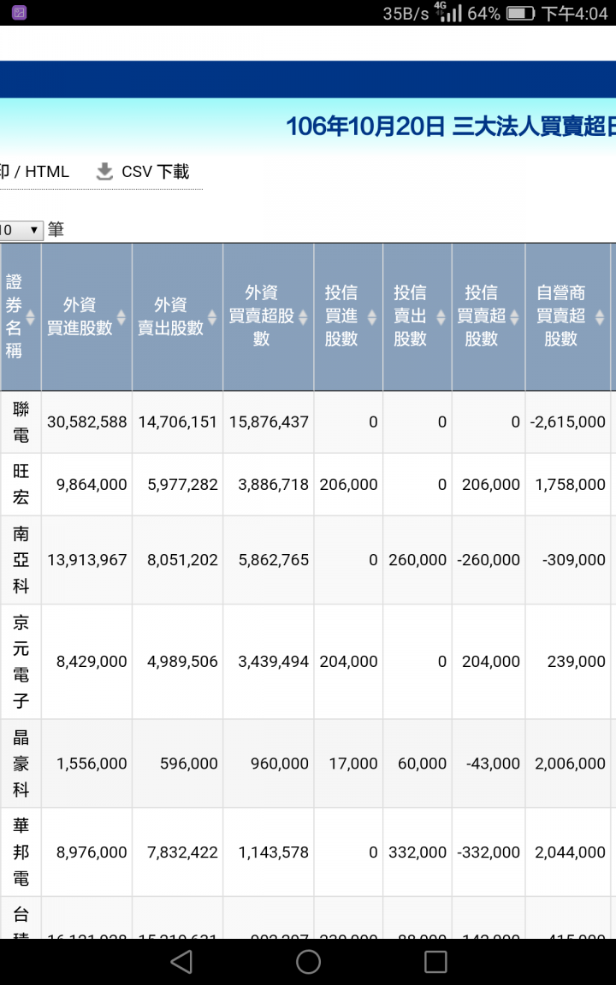Click the value 239,000

pos(577,662)
